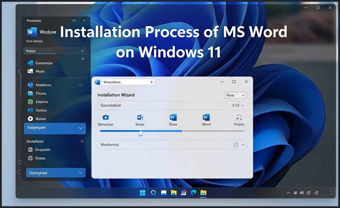Click the headset icon above "Hogels"

click(239, 118)
